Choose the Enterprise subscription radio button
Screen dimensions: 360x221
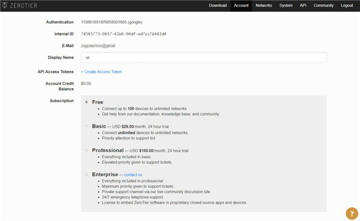[x=86, y=174]
